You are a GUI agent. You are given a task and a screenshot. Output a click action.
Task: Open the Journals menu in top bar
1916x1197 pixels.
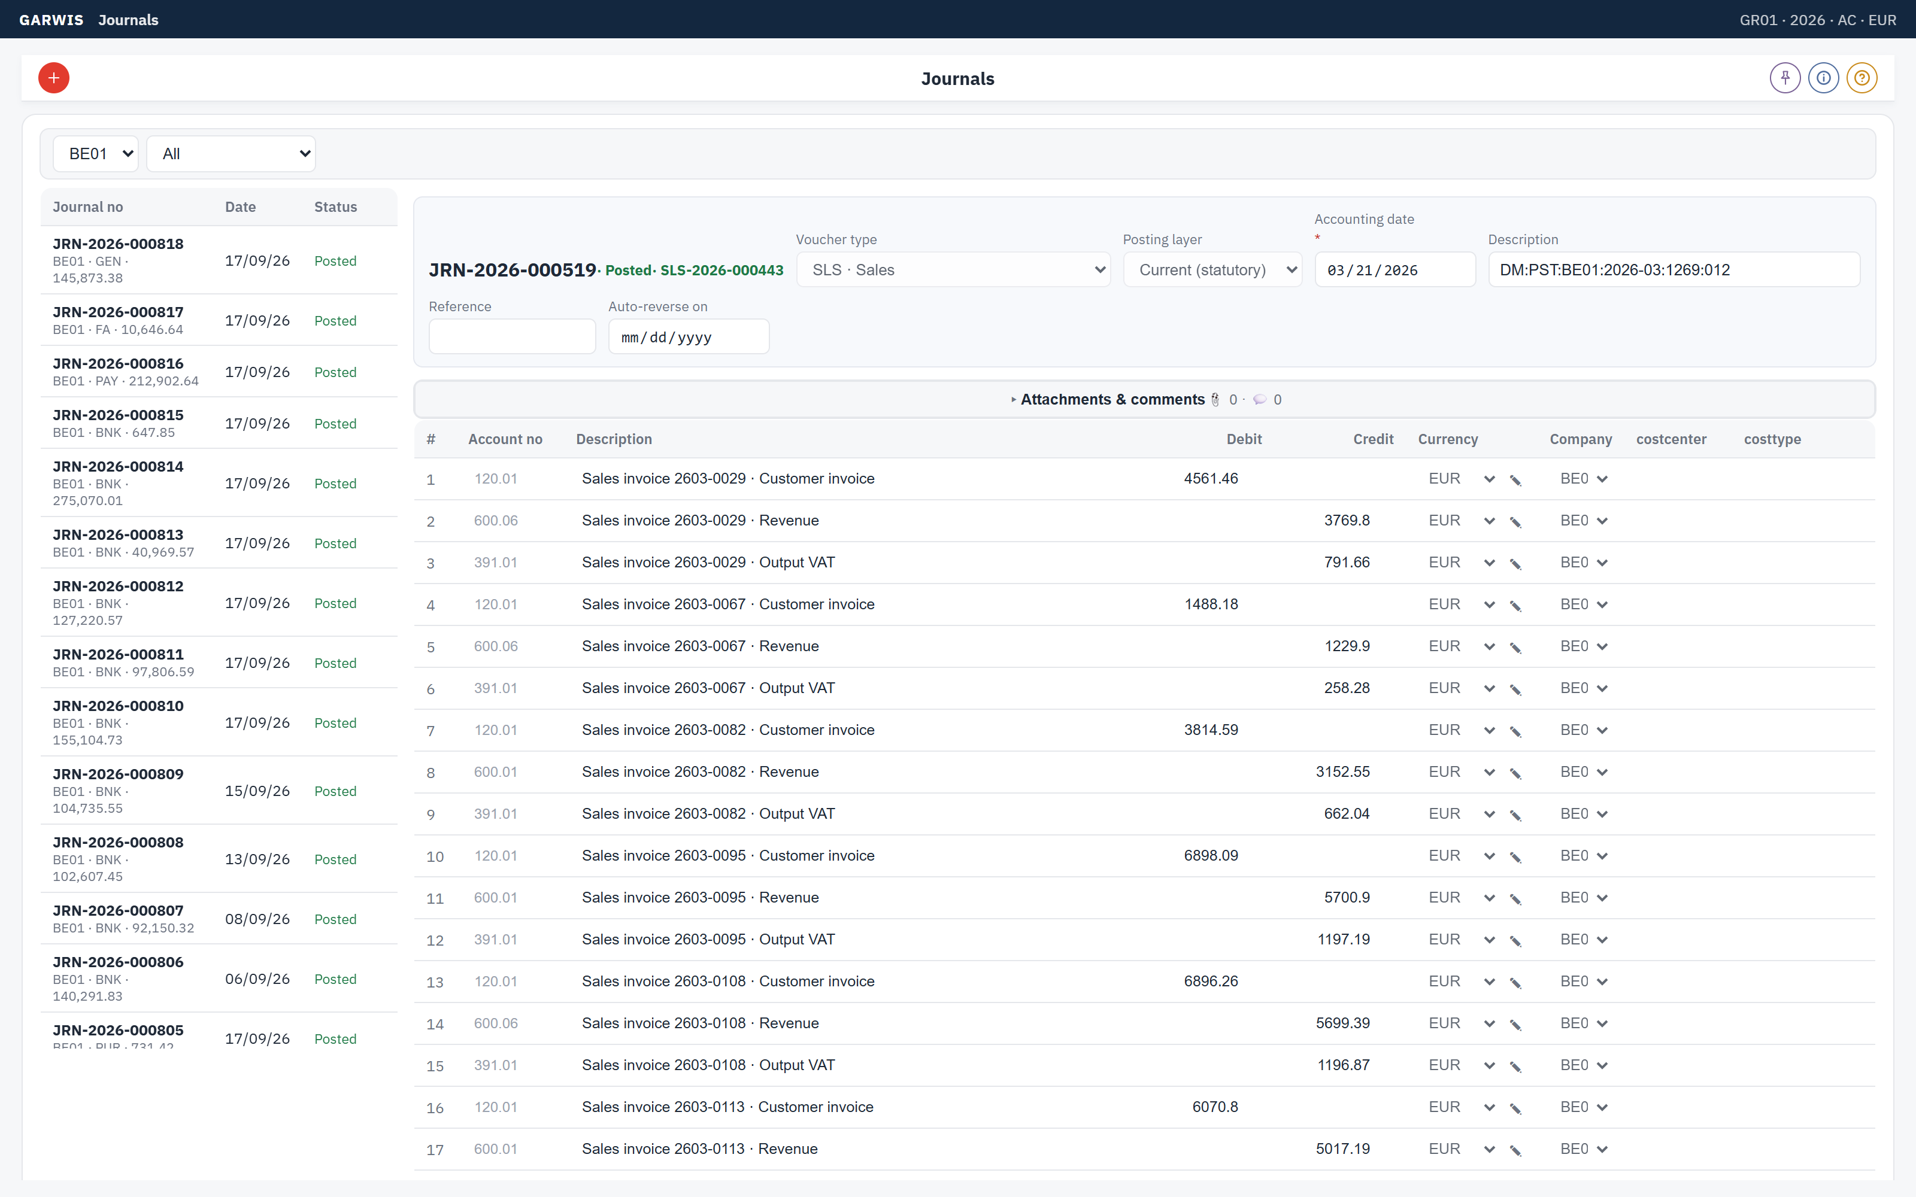(x=128, y=20)
